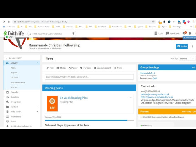This screenshot has width=196, height=147.
Task: Expand the Bible Study section arrow
Action: click(38, 112)
